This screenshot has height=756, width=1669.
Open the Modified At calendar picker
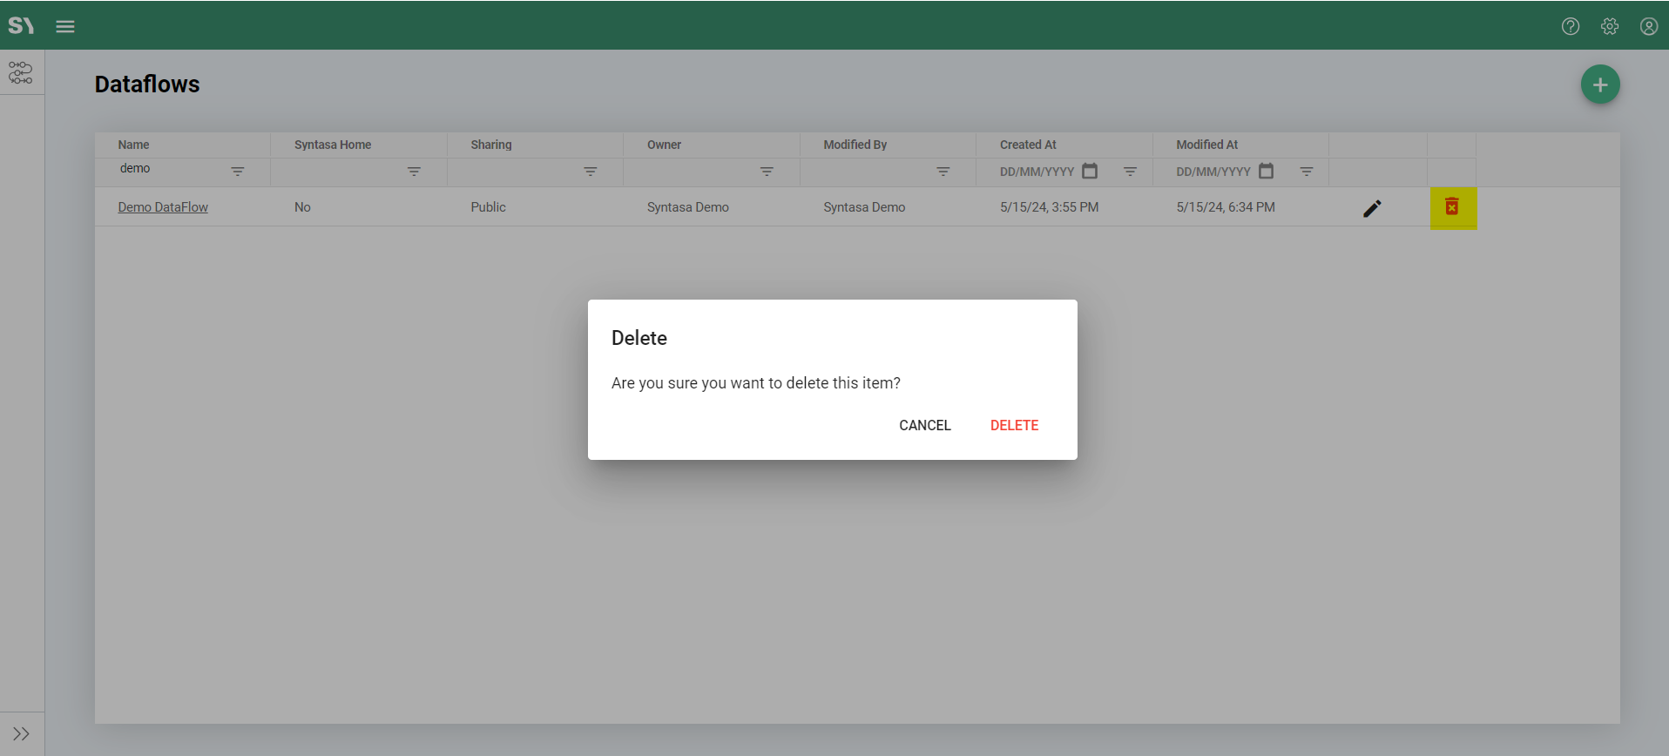click(1266, 171)
